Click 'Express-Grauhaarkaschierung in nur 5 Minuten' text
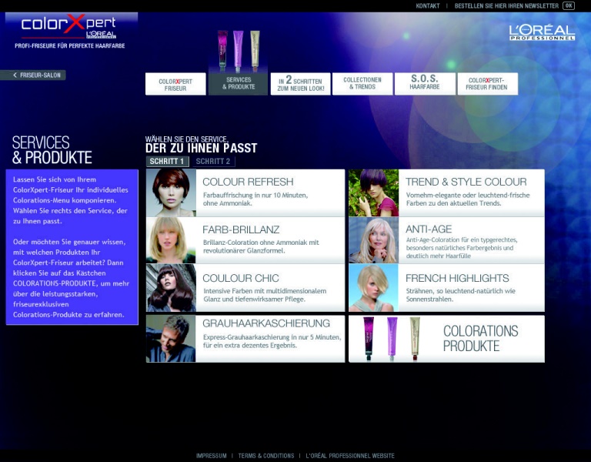The width and height of the screenshot is (591, 462). tap(272, 341)
